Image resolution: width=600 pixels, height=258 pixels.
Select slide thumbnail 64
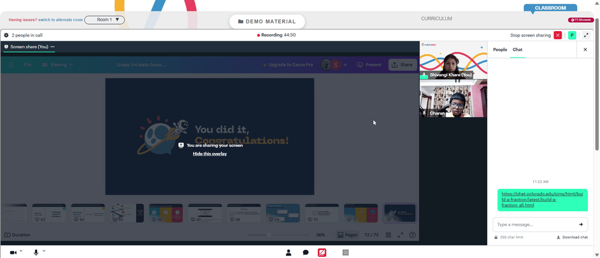coord(88,213)
